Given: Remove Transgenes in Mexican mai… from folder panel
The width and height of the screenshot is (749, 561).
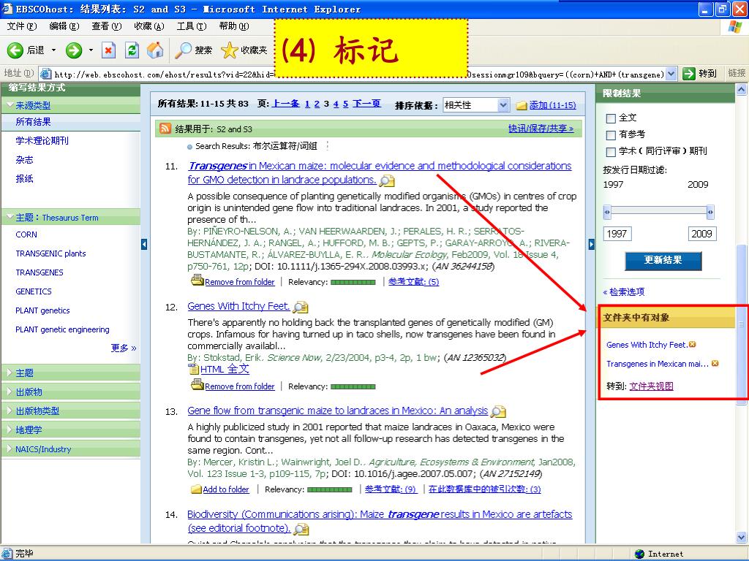Looking at the screenshot, I should click(715, 364).
